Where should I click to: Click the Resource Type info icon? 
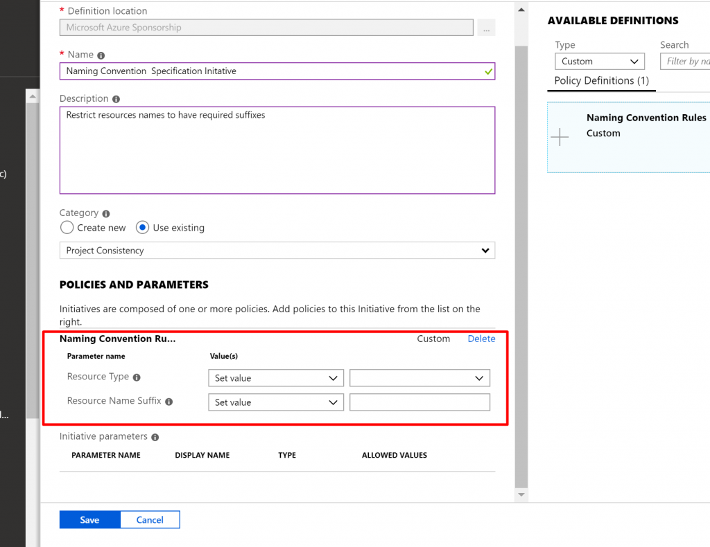coord(137,377)
